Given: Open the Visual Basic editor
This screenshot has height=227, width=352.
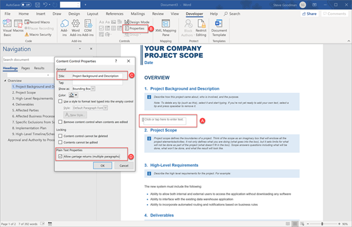Looking at the screenshot, I should click(7, 28).
